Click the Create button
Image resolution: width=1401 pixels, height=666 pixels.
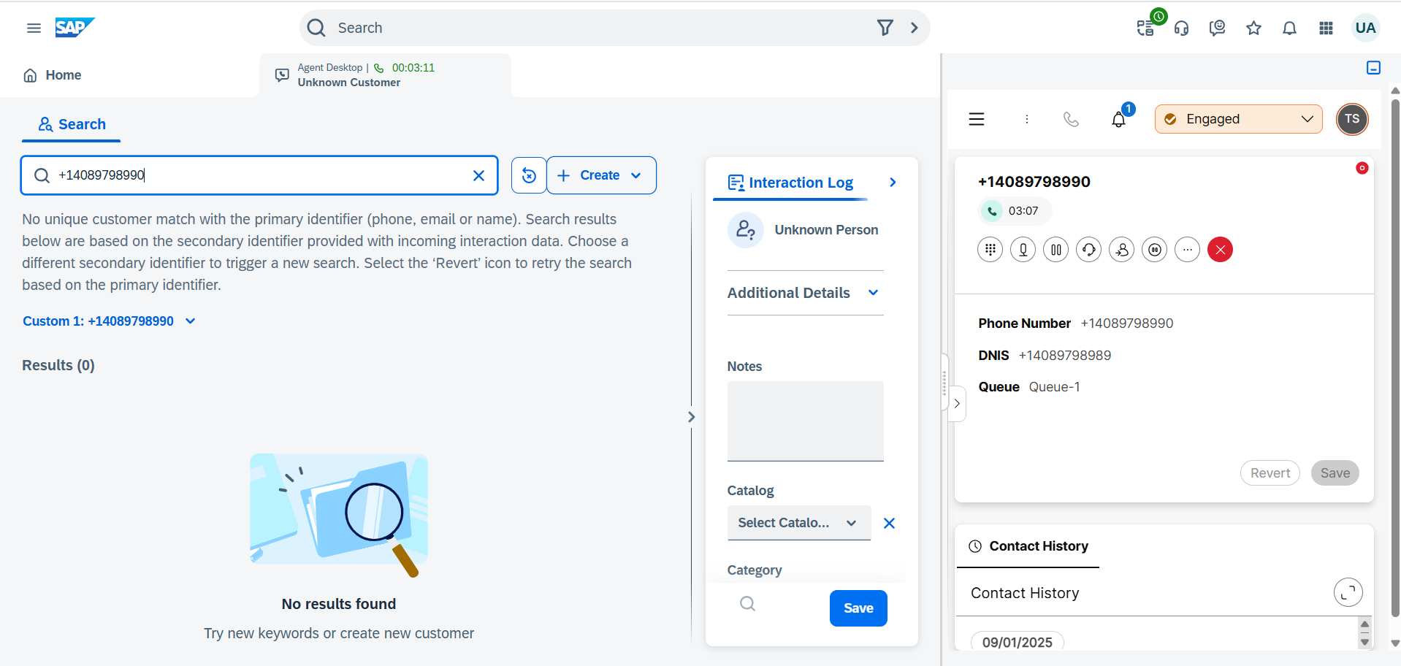600,175
